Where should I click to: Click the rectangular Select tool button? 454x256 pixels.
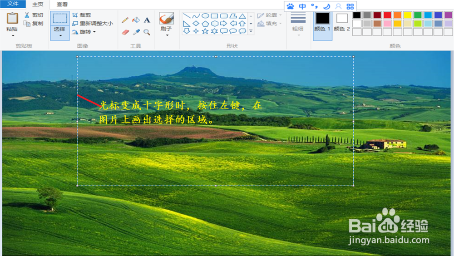[x=59, y=19]
